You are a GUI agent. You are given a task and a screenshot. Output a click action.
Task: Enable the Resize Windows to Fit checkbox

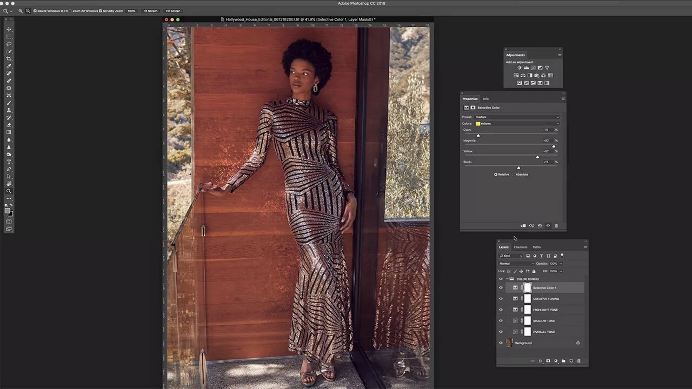(x=36, y=11)
